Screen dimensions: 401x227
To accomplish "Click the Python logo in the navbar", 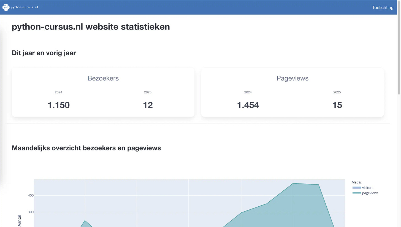I will pyautogui.click(x=6, y=7).
